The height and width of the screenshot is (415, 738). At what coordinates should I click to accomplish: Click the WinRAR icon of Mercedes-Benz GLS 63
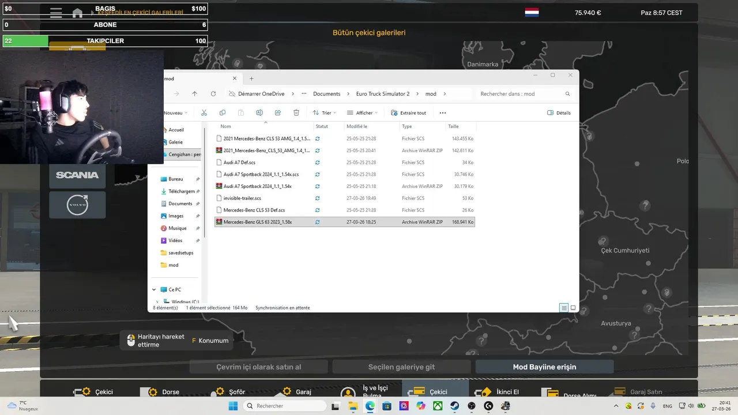coord(219,222)
